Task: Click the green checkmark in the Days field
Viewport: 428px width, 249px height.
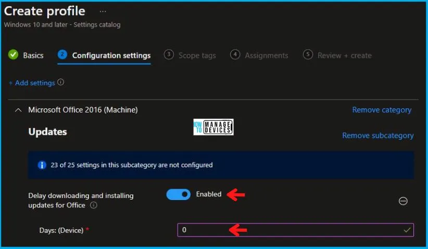Action: tap(407, 230)
